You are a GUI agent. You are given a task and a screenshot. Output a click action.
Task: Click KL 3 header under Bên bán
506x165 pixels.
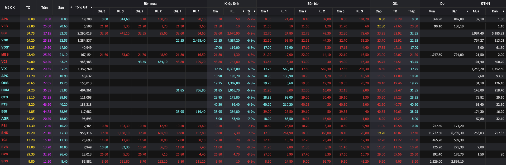pyautogui.click(x=360, y=11)
